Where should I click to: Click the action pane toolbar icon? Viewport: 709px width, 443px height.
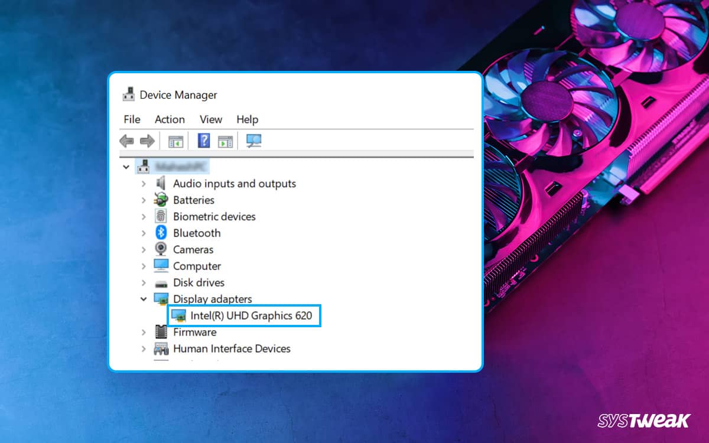[x=225, y=141]
